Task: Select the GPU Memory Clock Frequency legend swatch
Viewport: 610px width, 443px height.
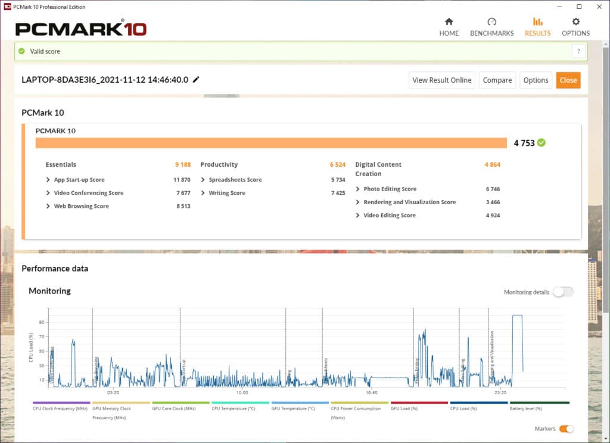Action: click(x=121, y=403)
